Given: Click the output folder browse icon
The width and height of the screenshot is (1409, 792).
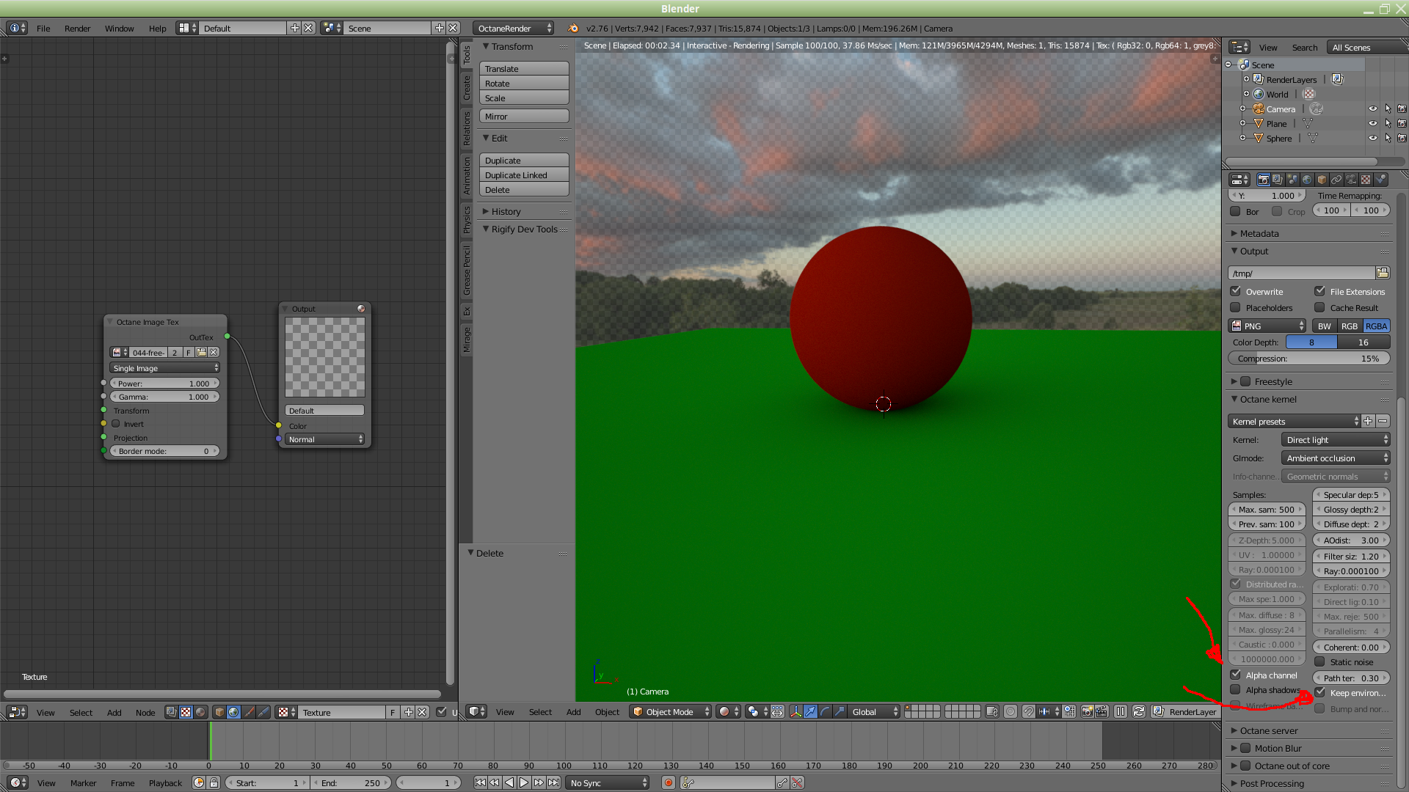Looking at the screenshot, I should [1383, 273].
